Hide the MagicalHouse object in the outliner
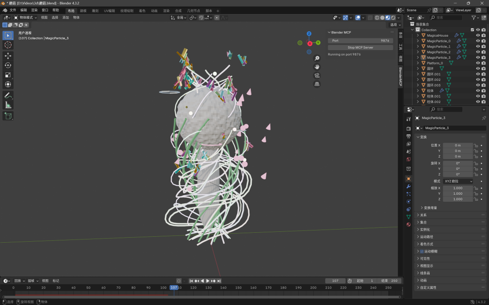 (x=478, y=35)
